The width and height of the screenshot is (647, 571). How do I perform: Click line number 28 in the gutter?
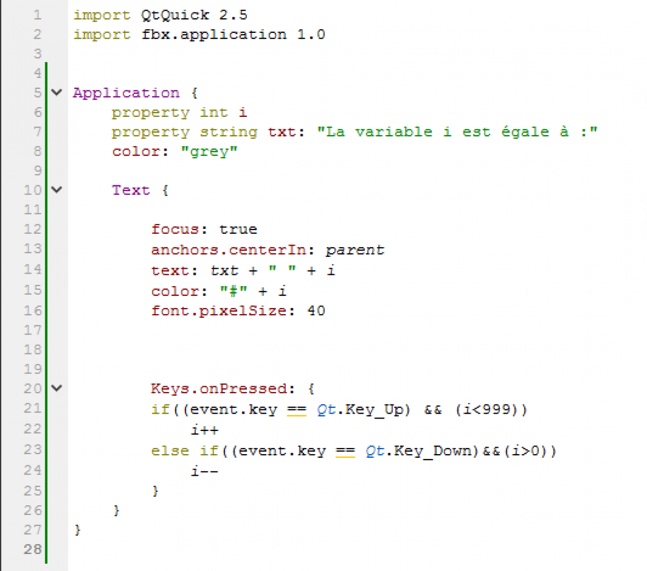pos(32,549)
